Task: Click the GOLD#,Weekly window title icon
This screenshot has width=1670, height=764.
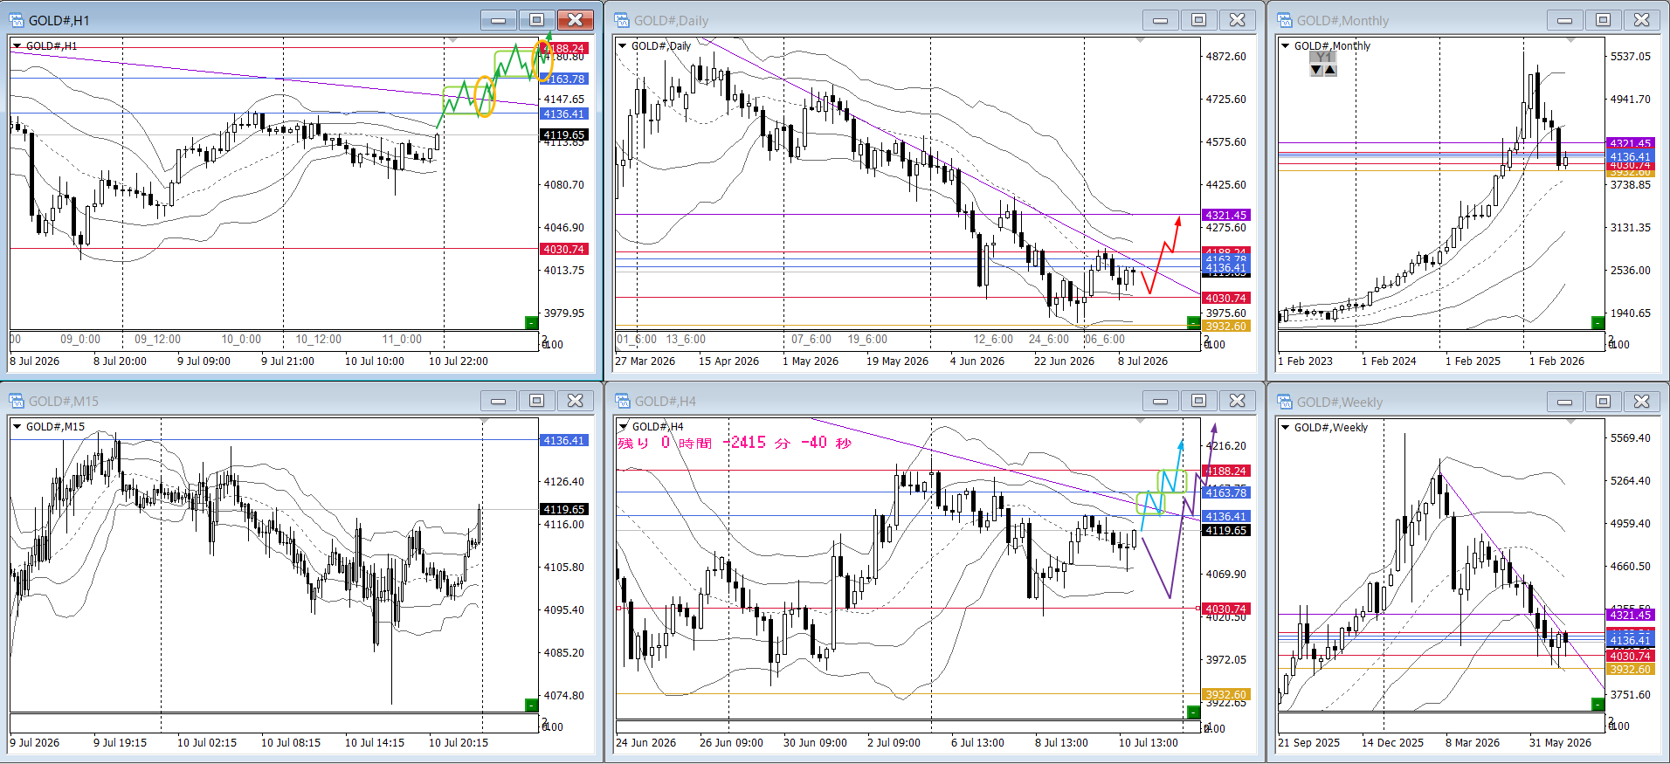Action: click(1285, 402)
